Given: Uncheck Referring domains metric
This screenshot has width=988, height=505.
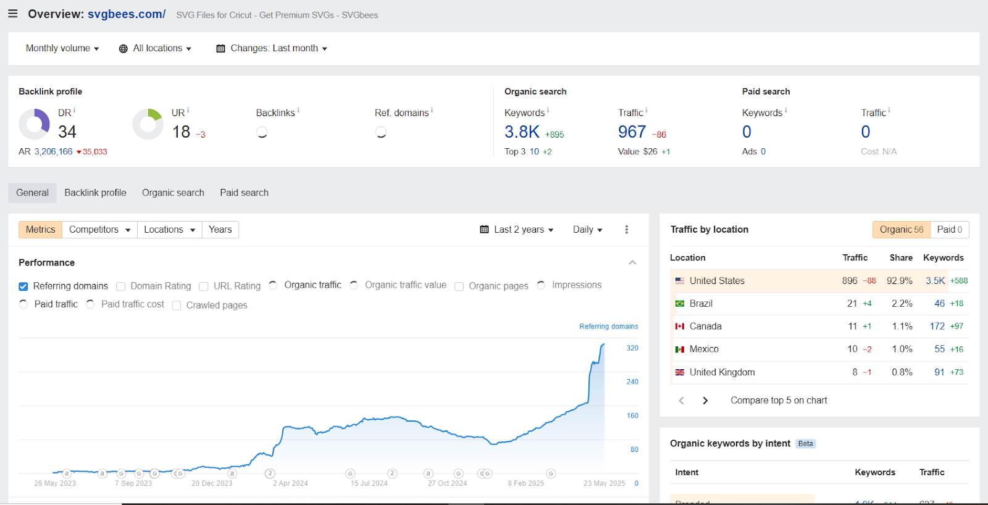Looking at the screenshot, I should click(23, 286).
